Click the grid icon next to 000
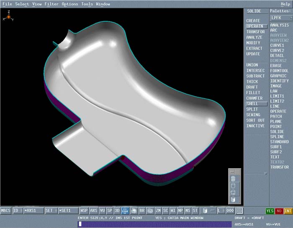The image size is (293, 228). point(240,211)
